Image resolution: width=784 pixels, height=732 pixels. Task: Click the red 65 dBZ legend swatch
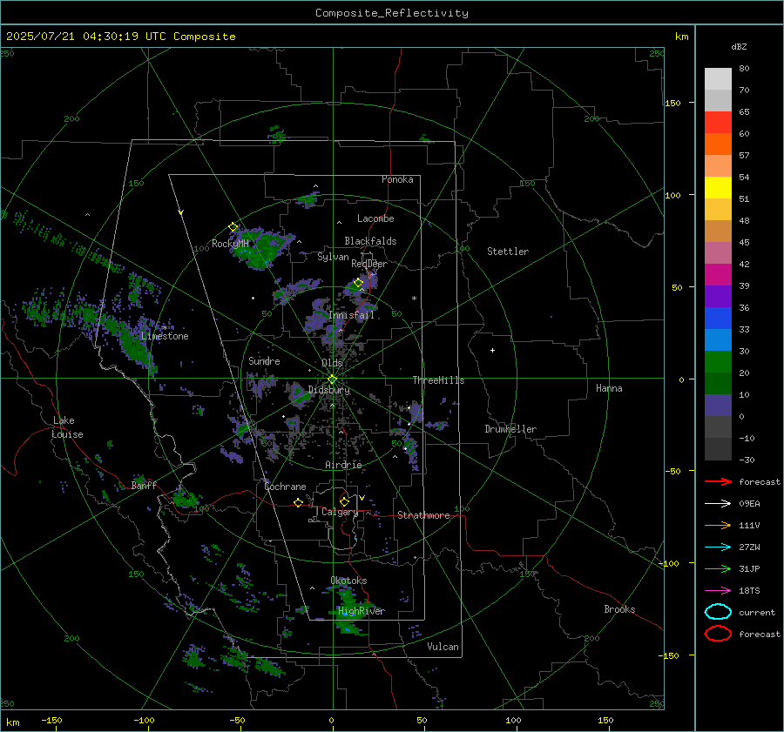pyautogui.click(x=718, y=123)
